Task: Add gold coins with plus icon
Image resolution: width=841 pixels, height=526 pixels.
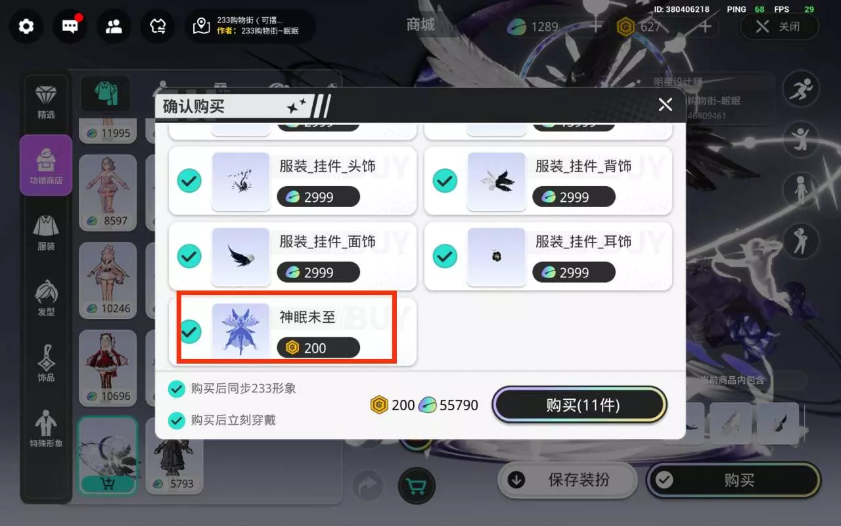Action: tap(705, 26)
